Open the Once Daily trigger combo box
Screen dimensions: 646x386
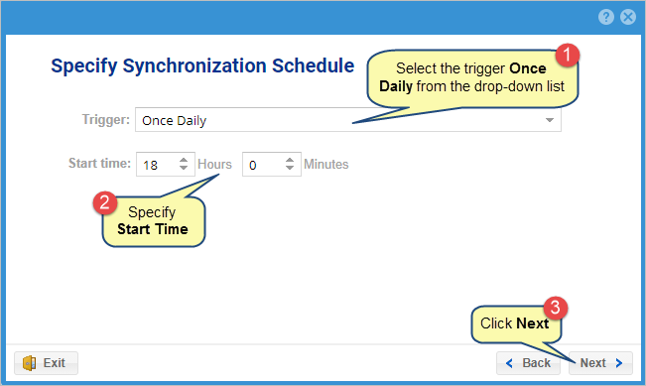tap(348, 120)
